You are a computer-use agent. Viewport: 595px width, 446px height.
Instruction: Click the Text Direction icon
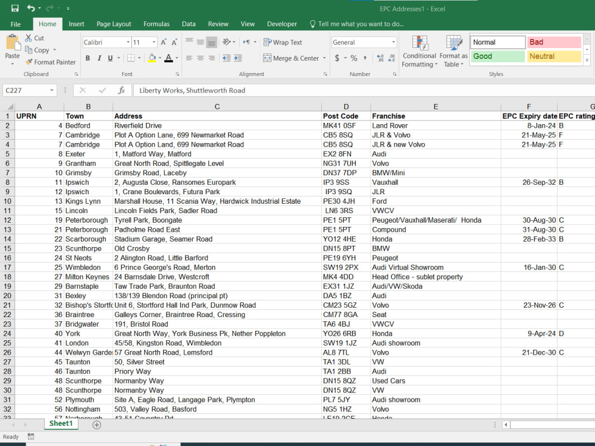[247, 42]
